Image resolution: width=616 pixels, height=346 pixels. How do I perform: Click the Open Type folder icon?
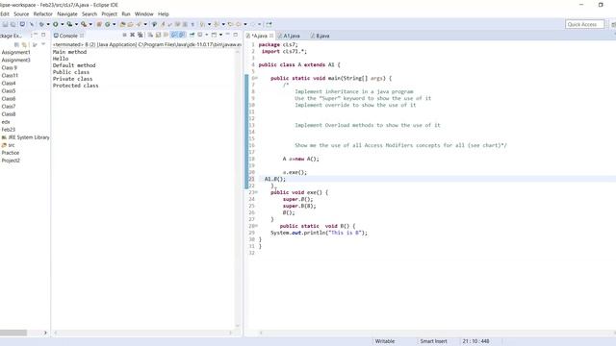(x=122, y=24)
